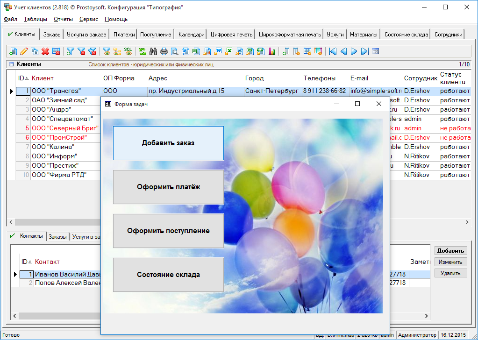This screenshot has height=340, width=478.
Task: Click the Удалить button beside contacts
Action: 450,273
